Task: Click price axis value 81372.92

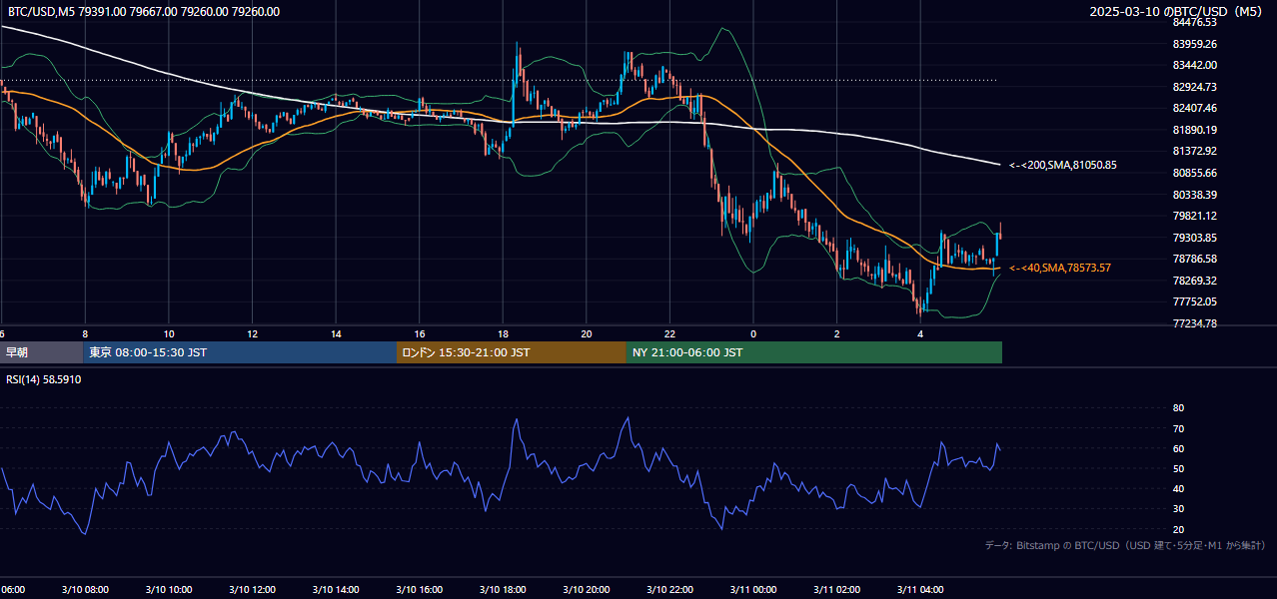Action: point(1195,151)
